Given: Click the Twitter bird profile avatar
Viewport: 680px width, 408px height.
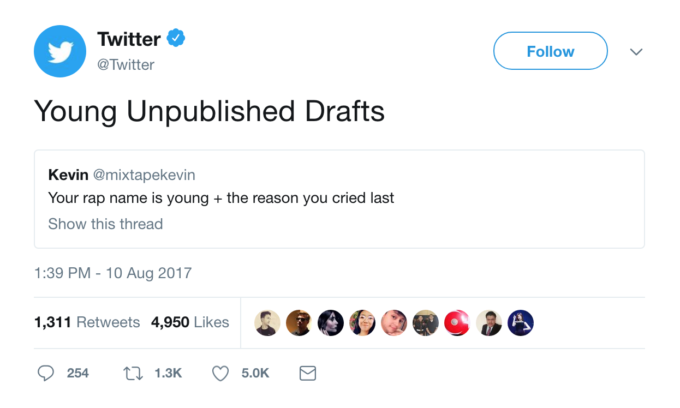Looking at the screenshot, I should click(60, 51).
